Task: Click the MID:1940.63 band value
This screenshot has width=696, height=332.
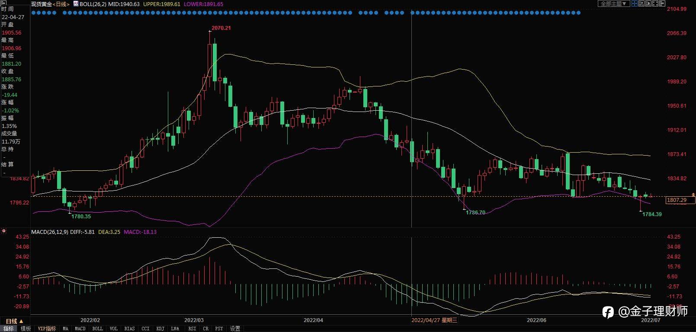Action: pyautogui.click(x=124, y=4)
